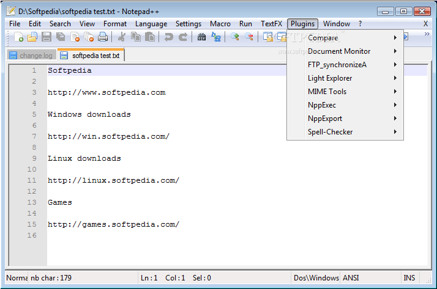Click the Print icon
Image resolution: width=437 pixels, height=289 pixels.
(103, 37)
